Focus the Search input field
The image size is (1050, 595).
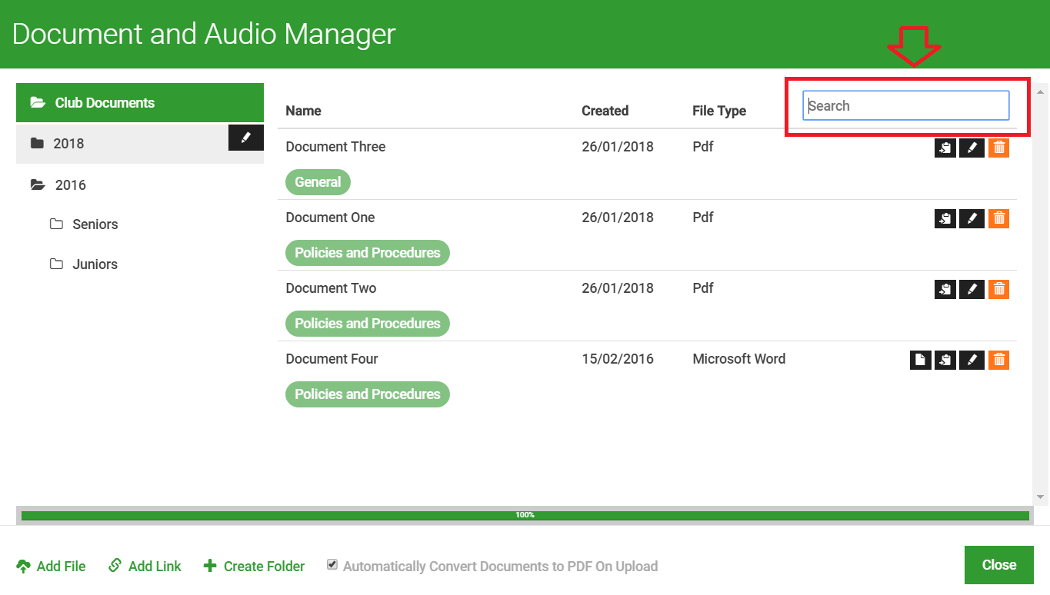tap(906, 106)
